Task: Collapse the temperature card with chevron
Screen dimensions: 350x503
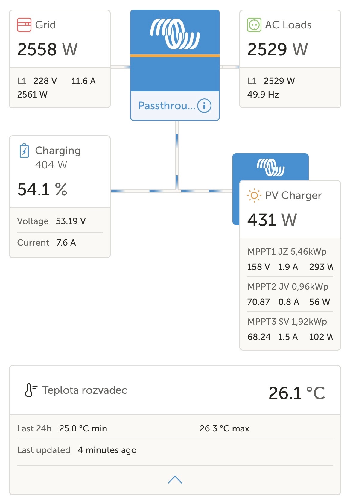Action: pyautogui.click(x=175, y=480)
